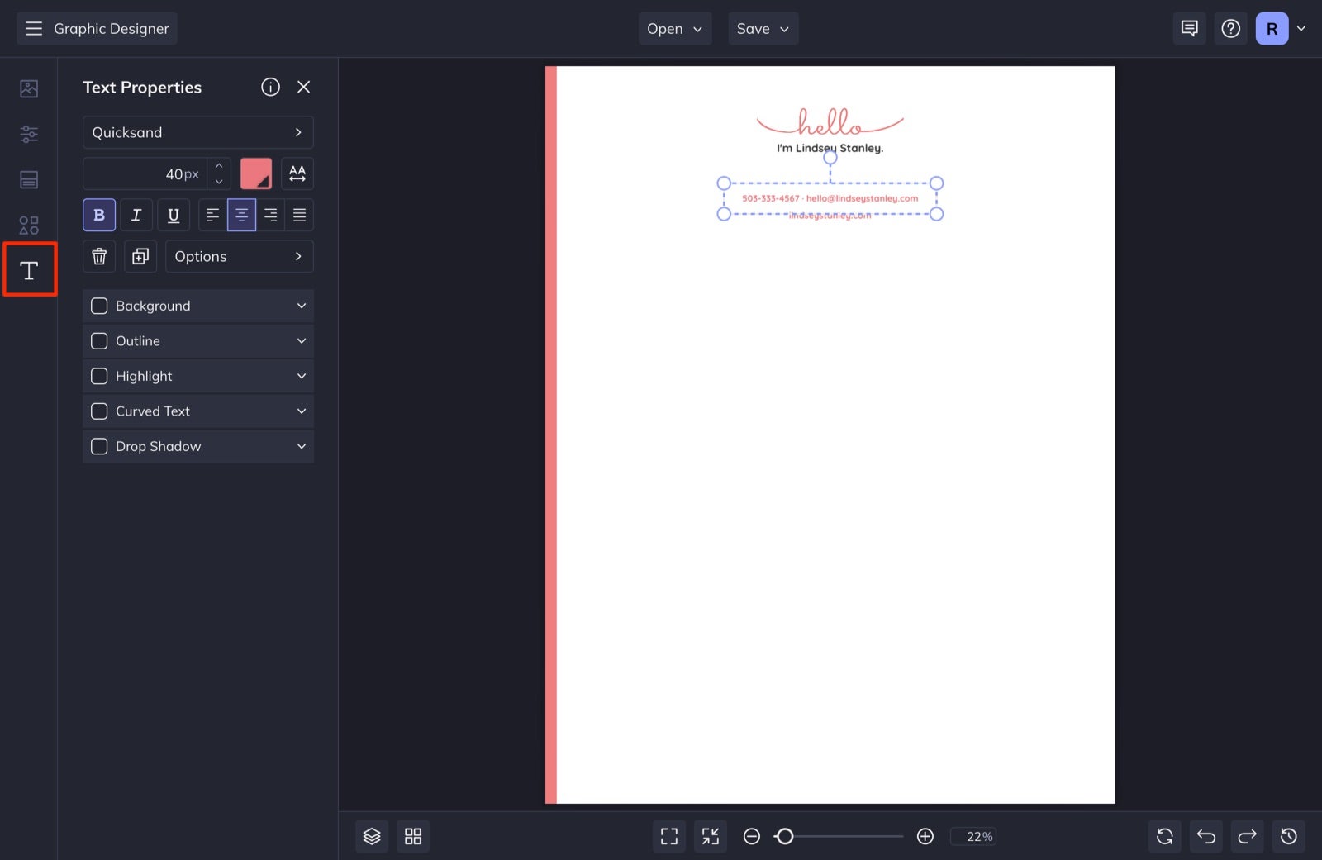Open the text color swatch picker
The width and height of the screenshot is (1322, 860).
pyautogui.click(x=256, y=173)
